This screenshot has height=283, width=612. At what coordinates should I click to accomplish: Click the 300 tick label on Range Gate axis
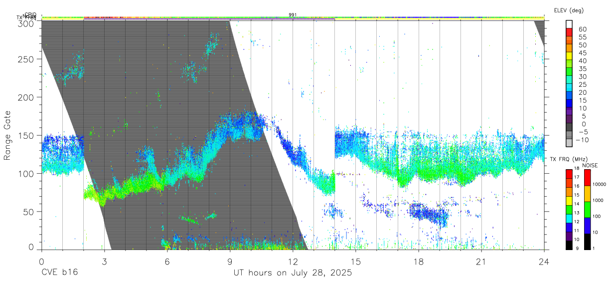[x=26, y=23]
